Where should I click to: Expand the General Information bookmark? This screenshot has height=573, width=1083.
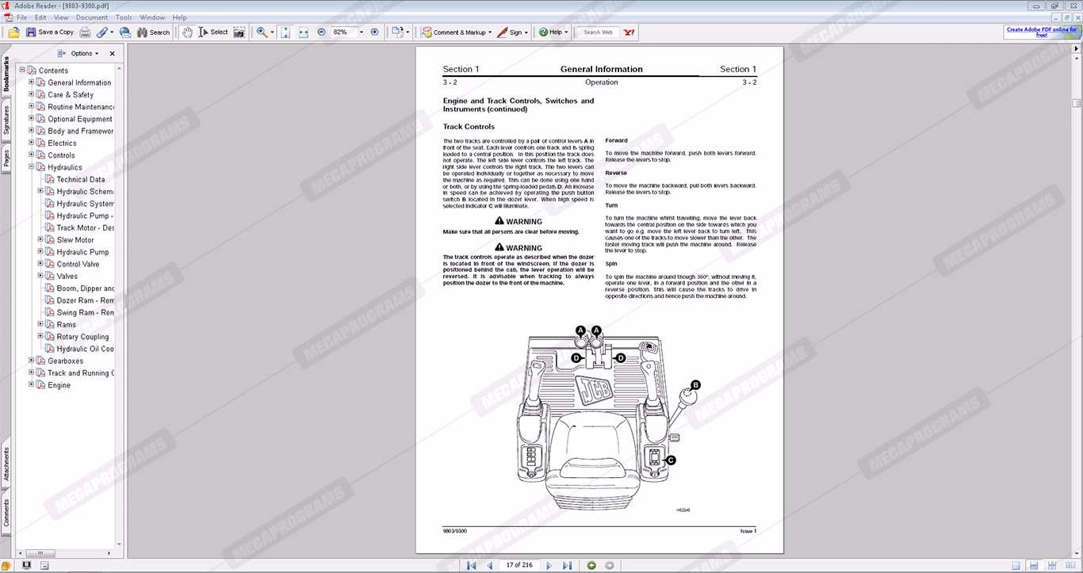(31, 82)
